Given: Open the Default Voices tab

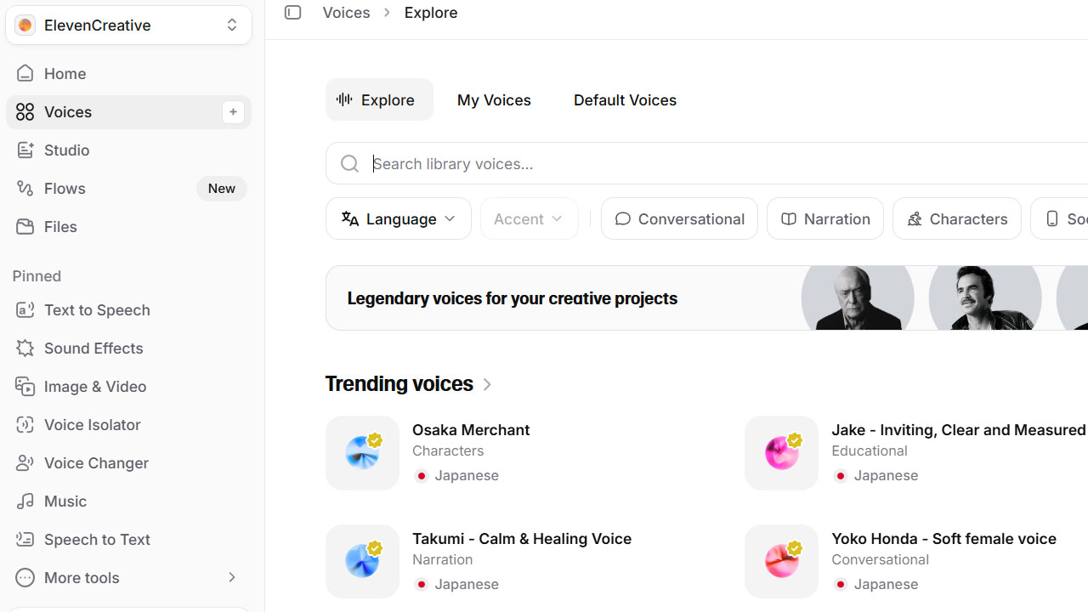Looking at the screenshot, I should (625, 99).
